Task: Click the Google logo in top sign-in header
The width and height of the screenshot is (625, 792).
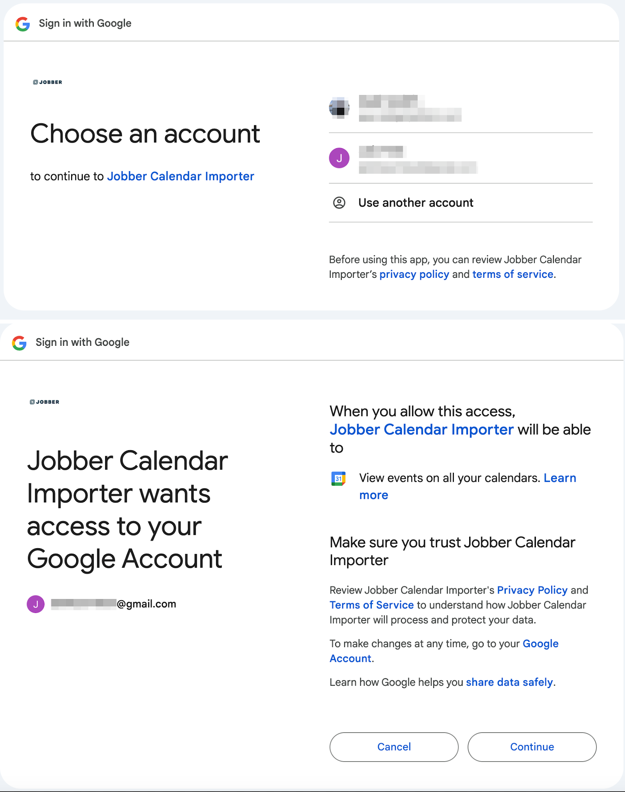Action: (x=23, y=24)
